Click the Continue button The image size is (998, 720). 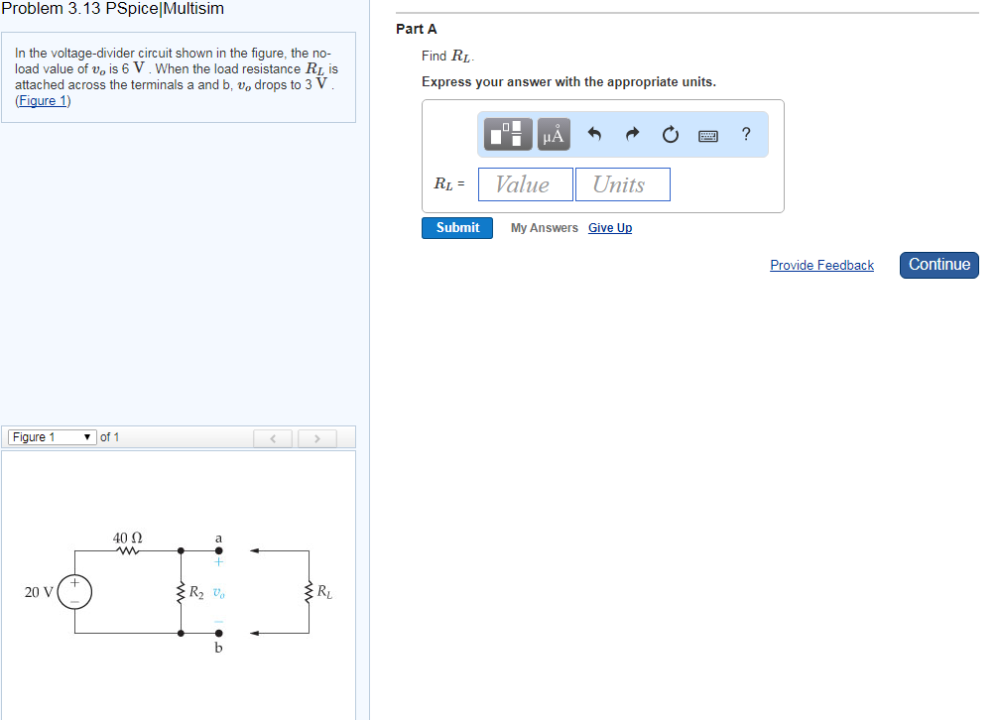tap(937, 265)
